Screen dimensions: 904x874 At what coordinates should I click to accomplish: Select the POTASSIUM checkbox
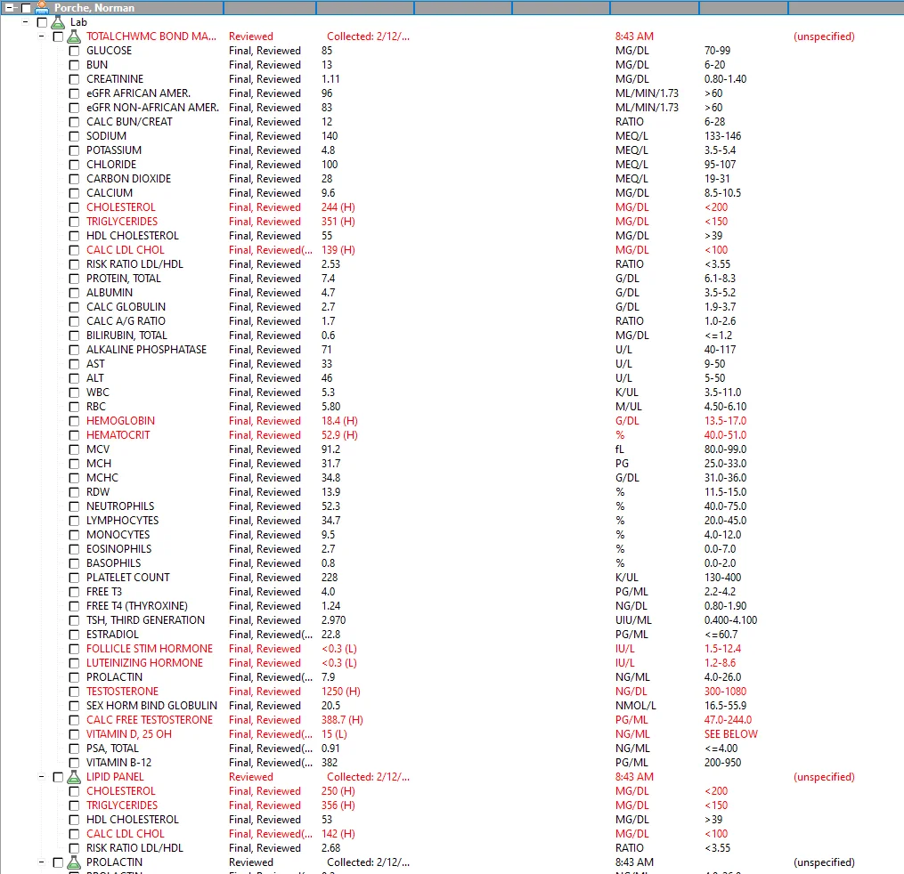pos(74,151)
